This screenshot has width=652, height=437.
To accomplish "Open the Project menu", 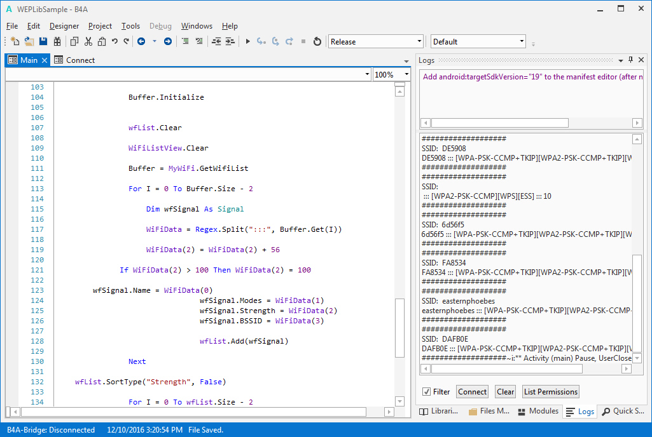I will click(x=100, y=26).
